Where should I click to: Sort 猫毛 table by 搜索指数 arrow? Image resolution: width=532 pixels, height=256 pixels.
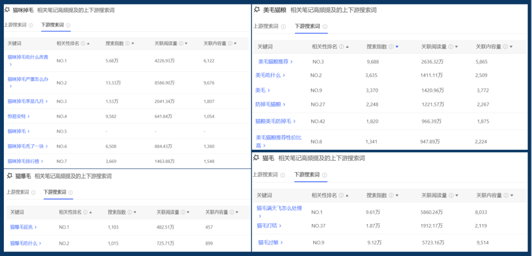pos(397,195)
